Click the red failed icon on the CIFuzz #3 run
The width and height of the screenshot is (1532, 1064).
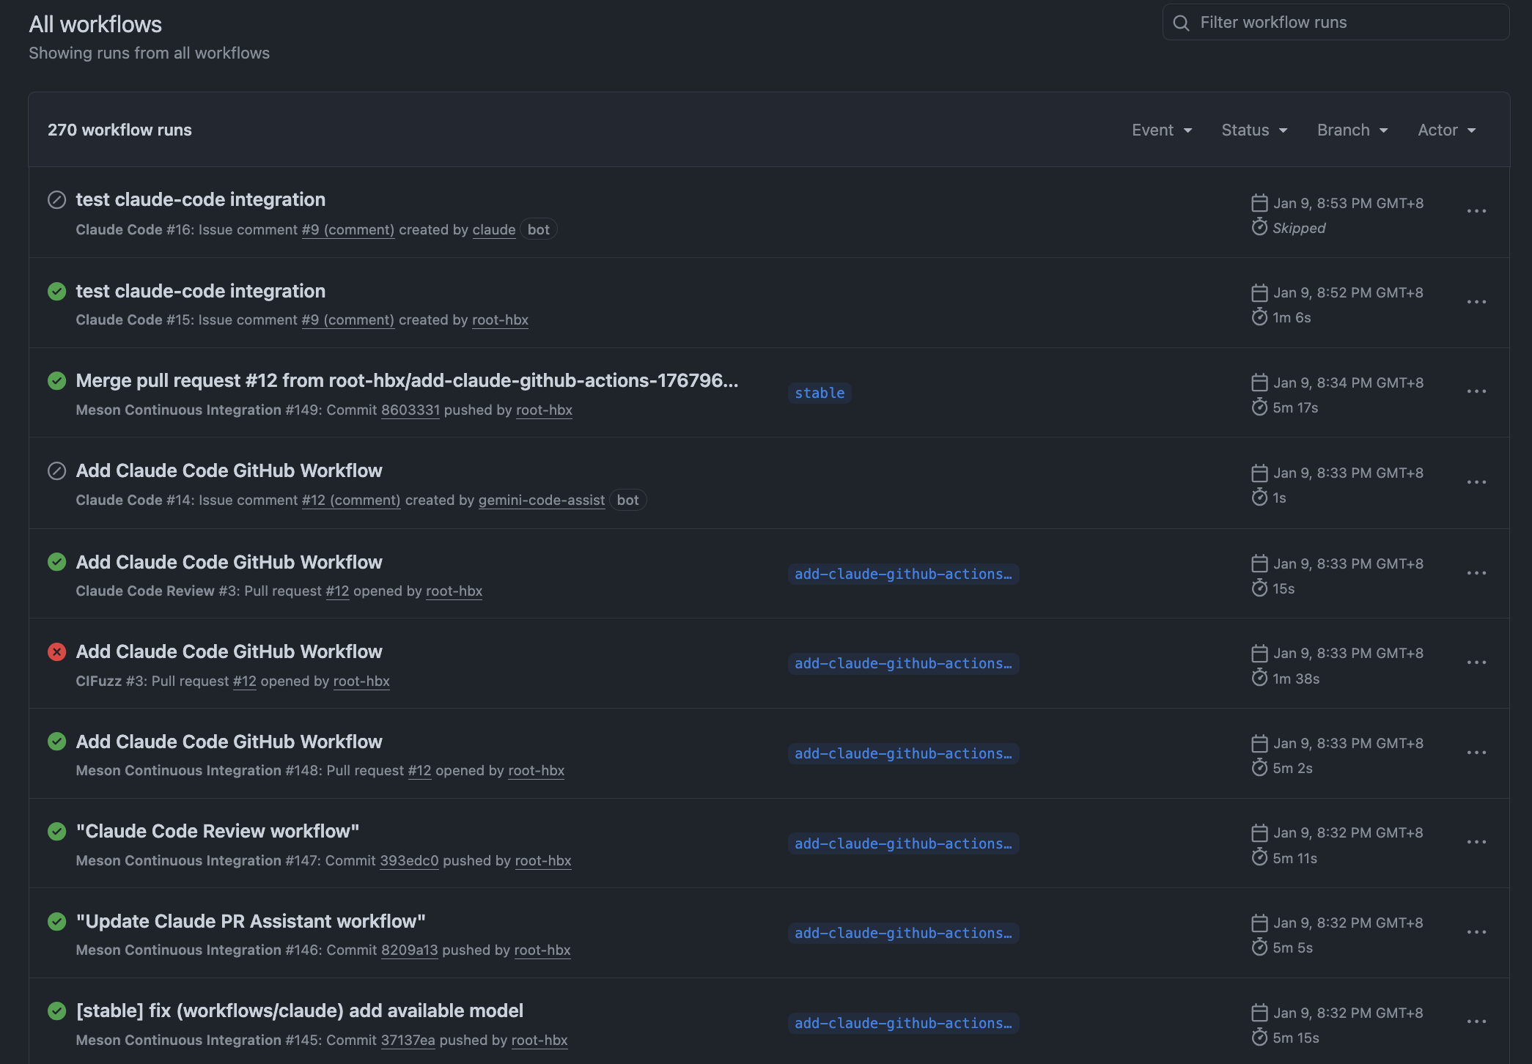(56, 652)
